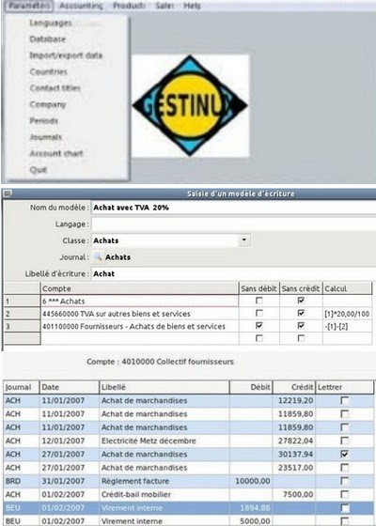Click the Libellé d'écriture field
This screenshot has height=526, width=376.
234,273
